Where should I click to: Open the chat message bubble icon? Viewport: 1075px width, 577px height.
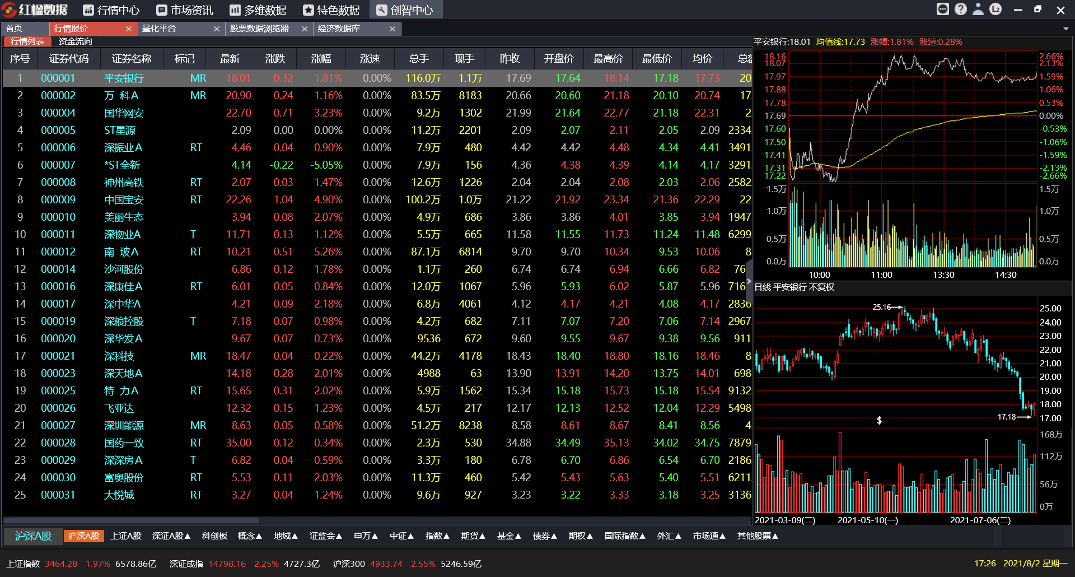click(943, 10)
